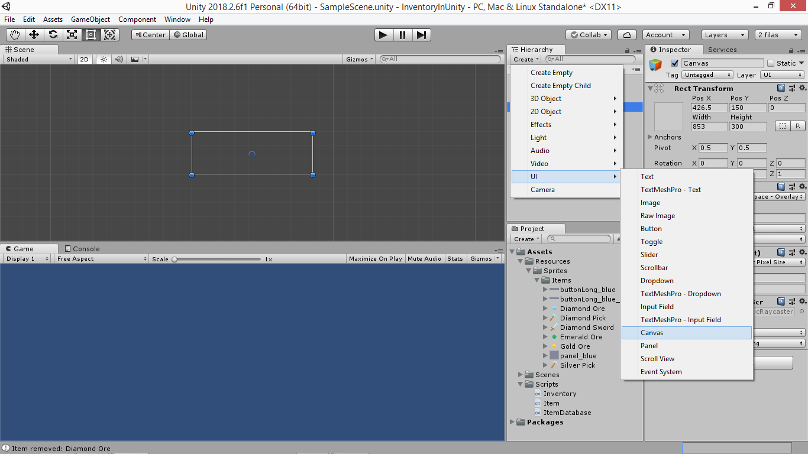Image resolution: width=808 pixels, height=454 pixels.
Task: Click the Pause button
Action: pos(402,35)
